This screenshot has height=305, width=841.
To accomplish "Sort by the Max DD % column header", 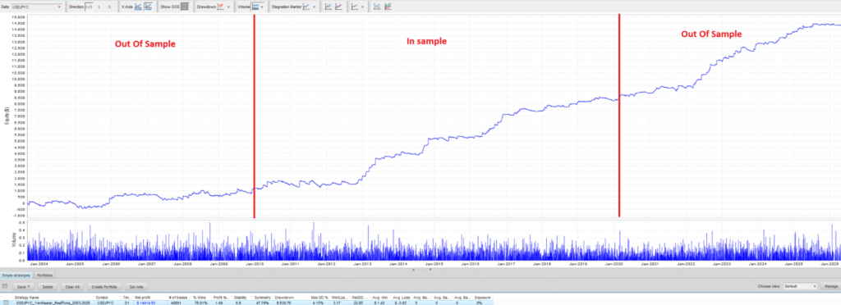I will 319,297.
